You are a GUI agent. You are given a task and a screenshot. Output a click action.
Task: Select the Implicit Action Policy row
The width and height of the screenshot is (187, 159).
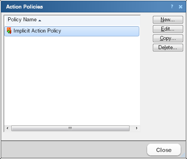click(x=72, y=31)
